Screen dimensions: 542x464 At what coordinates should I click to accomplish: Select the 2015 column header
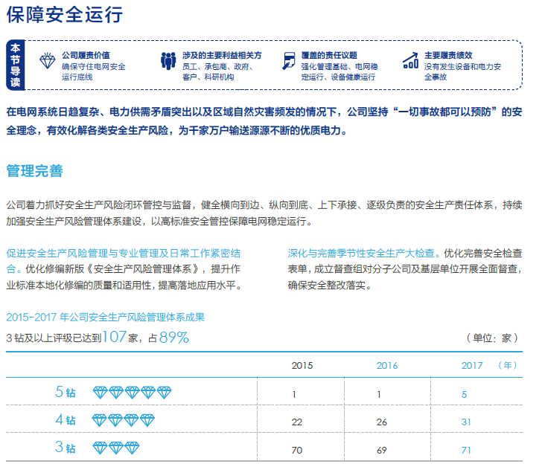coord(302,365)
